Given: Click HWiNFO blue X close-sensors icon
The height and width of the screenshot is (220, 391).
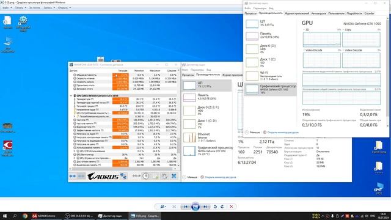Looking at the screenshot, I should pyautogui.click(x=174, y=176).
